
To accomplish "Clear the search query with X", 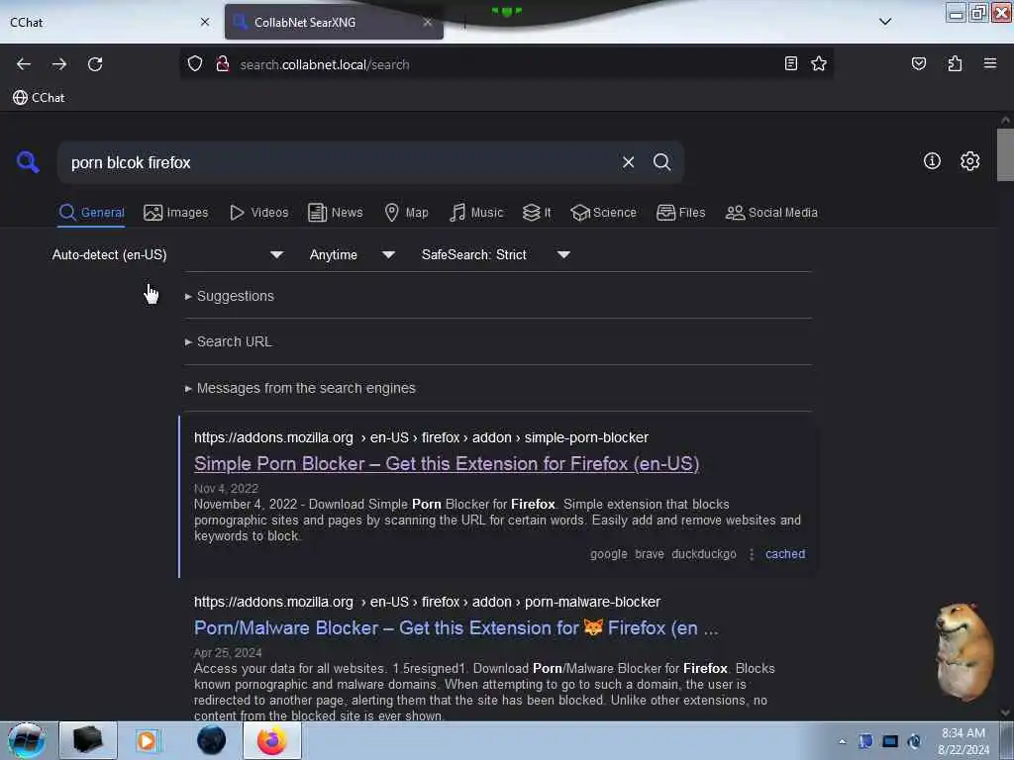I will click(628, 162).
